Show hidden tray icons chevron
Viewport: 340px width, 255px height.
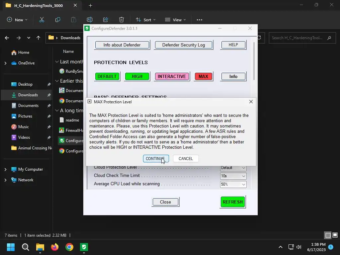280,247
